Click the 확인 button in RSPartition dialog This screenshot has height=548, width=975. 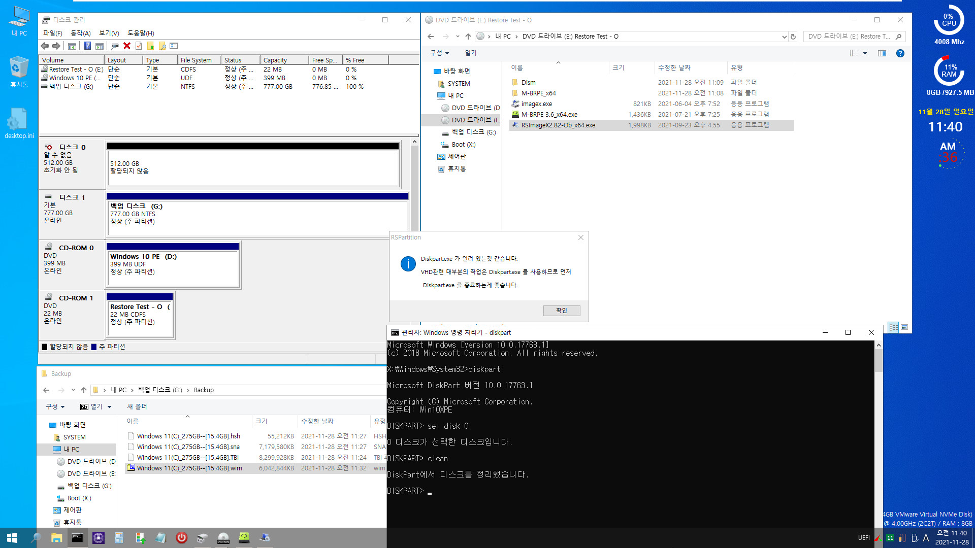click(561, 311)
